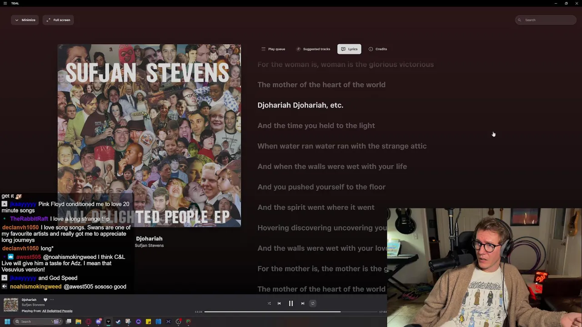
Task: Click chat username TheRabbitRaft
Action: (29, 219)
